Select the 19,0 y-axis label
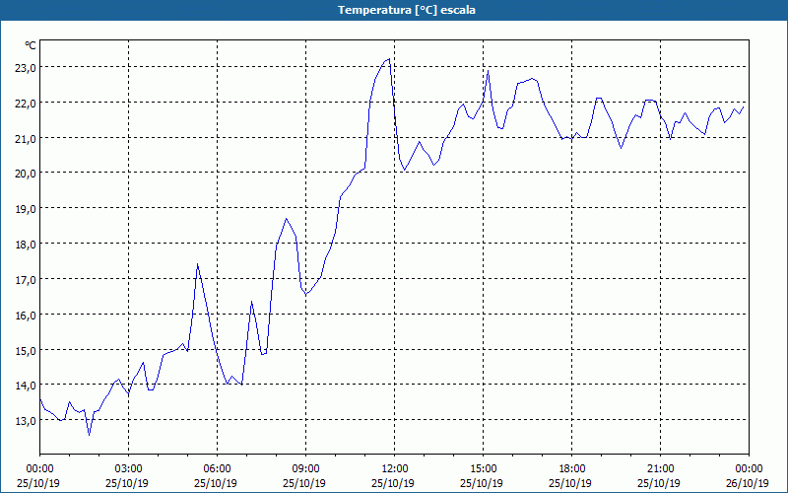This screenshot has width=788, height=493. (25, 208)
